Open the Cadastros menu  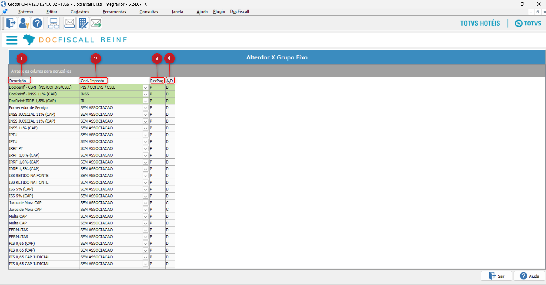80,12
